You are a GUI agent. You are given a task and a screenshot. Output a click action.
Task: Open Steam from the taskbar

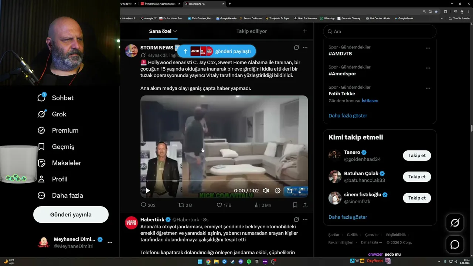click(232, 262)
